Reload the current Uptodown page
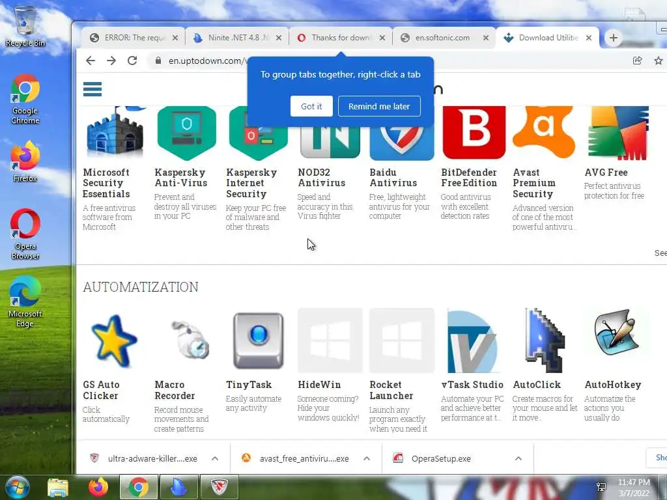667x500 pixels. pos(132,61)
